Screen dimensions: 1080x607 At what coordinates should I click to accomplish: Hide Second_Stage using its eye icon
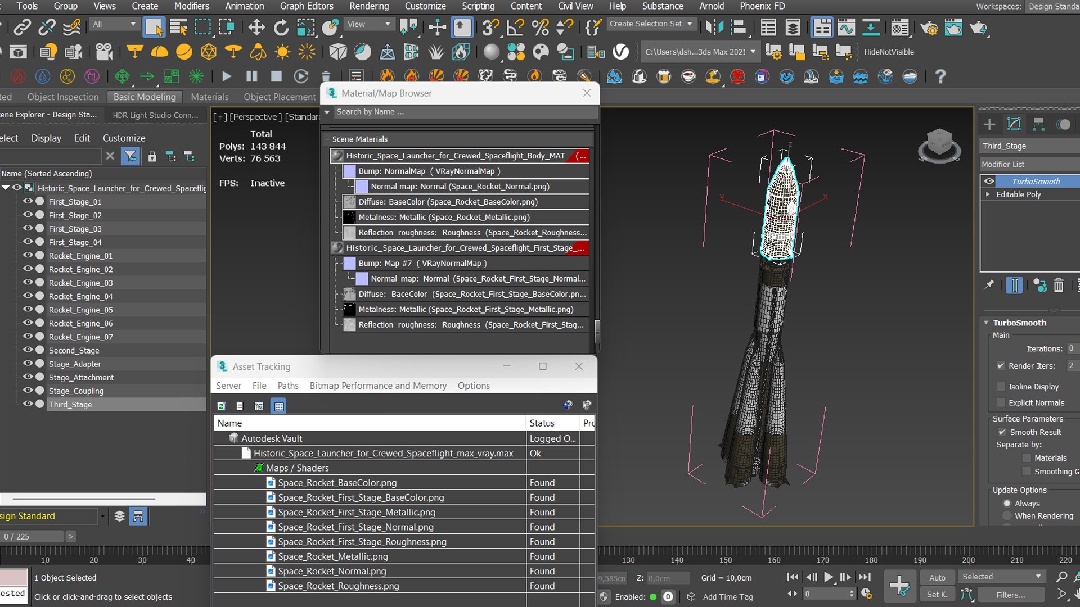click(27, 350)
